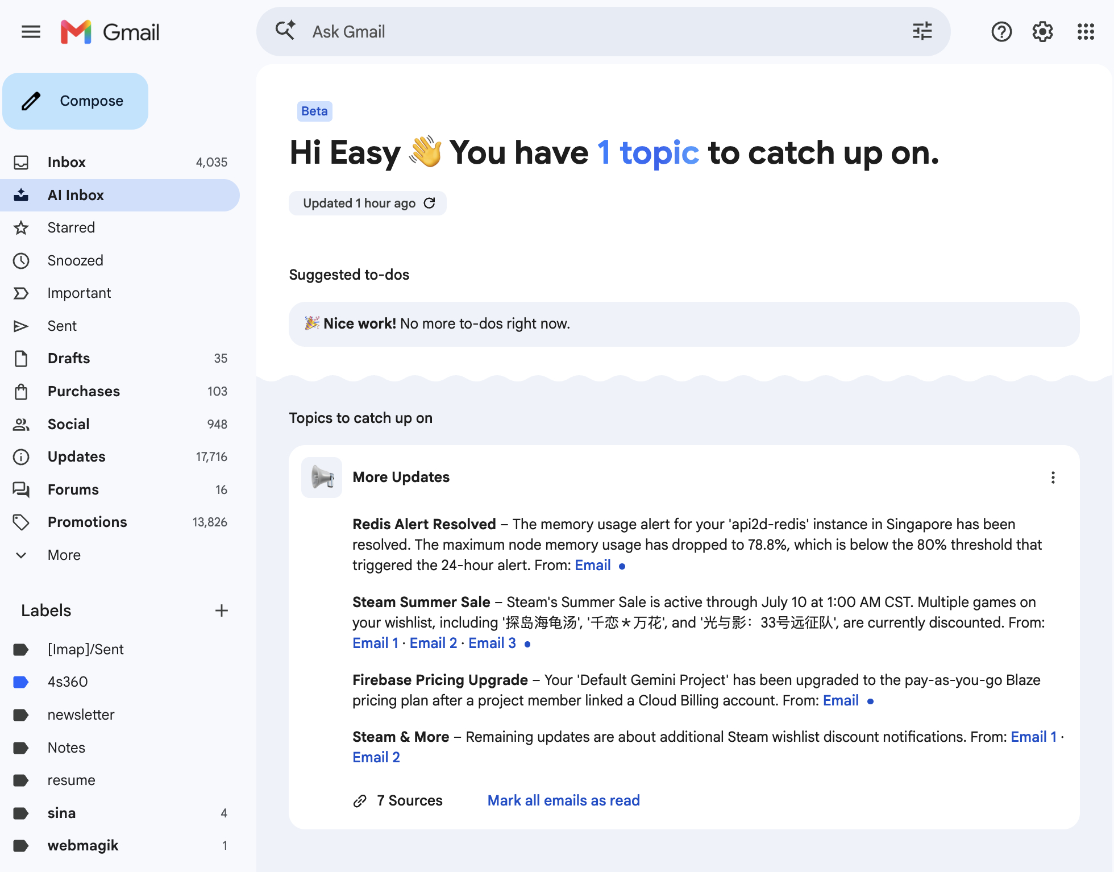Viewport: 1114px width, 872px height.
Task: Click the chat bubbles icon beside Forums
Action: [x=21, y=489]
